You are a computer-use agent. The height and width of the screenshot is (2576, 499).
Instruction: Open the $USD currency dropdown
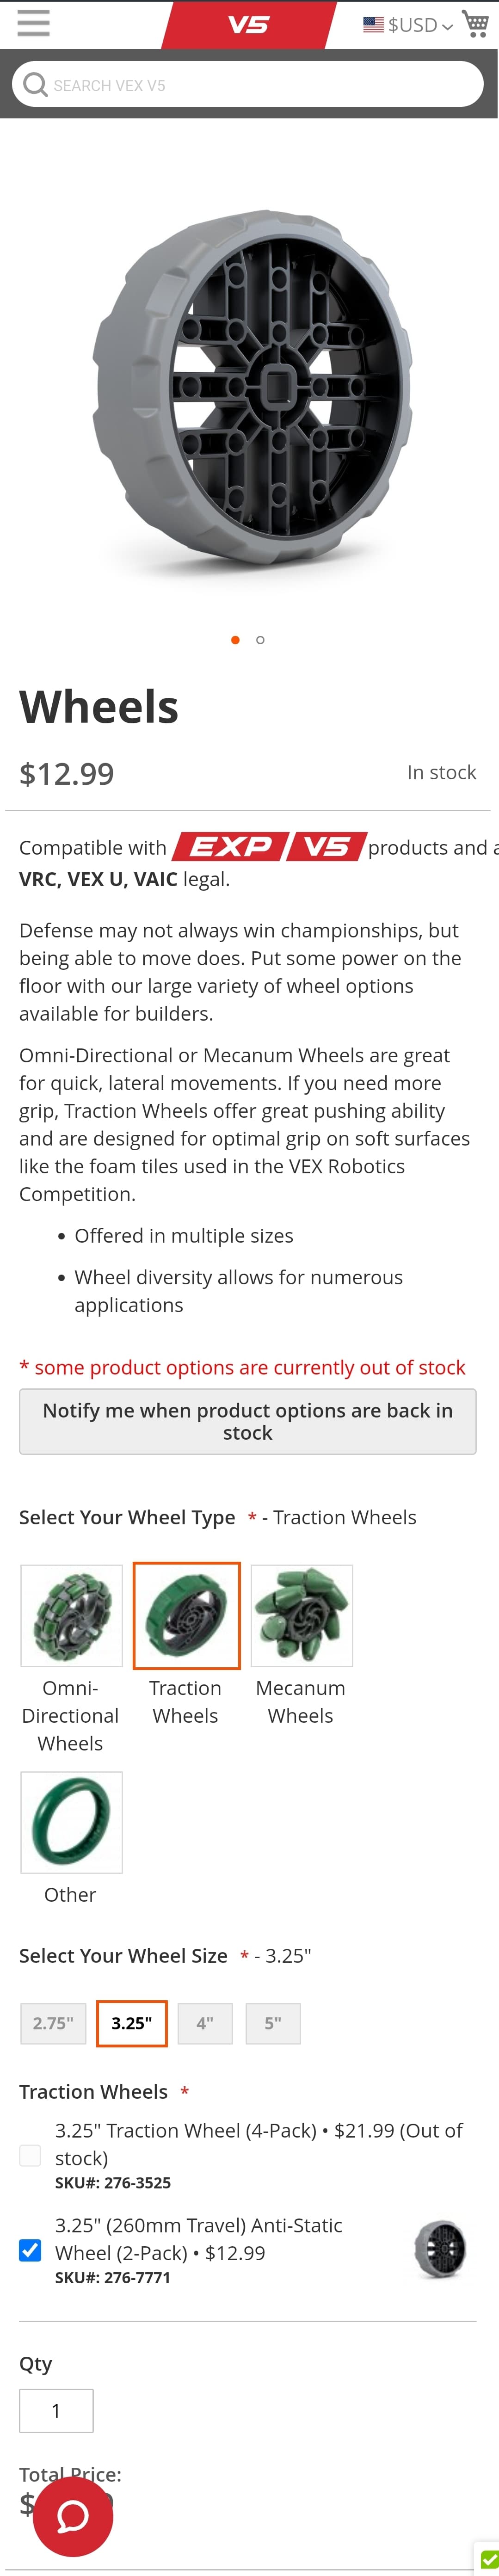coord(412,25)
